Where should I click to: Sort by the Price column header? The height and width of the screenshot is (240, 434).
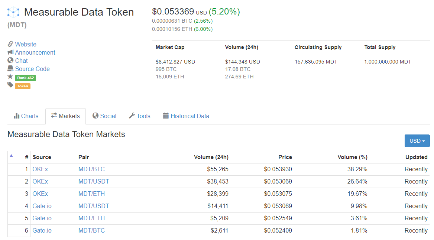pyautogui.click(x=285, y=157)
